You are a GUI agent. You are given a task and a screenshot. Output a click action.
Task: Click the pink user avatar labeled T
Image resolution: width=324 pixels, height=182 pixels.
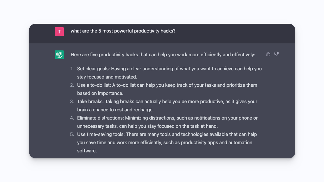click(59, 32)
